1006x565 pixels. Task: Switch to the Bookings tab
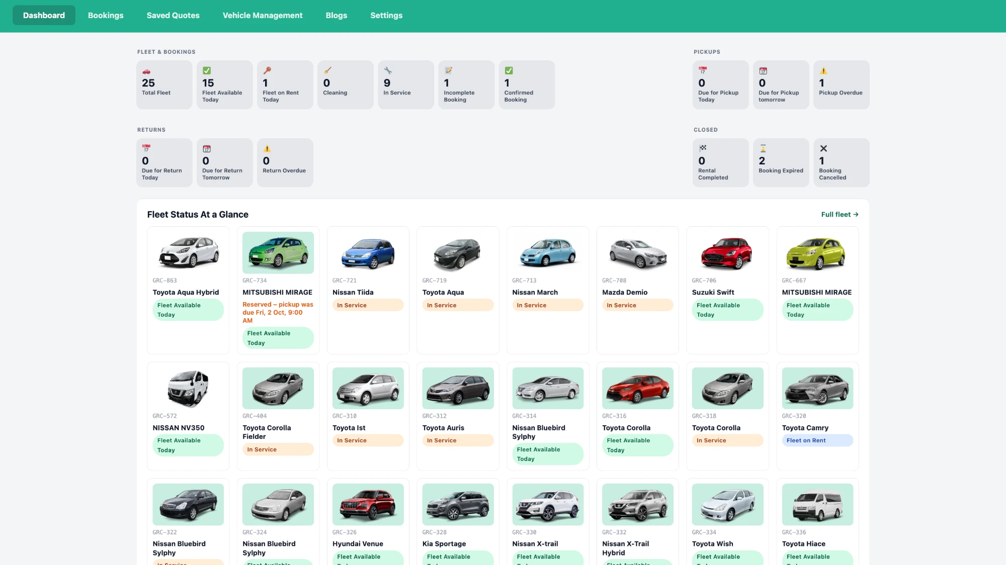click(x=106, y=15)
